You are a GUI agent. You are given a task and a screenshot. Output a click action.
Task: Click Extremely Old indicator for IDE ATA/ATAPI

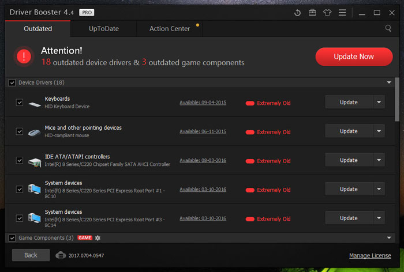click(x=268, y=161)
